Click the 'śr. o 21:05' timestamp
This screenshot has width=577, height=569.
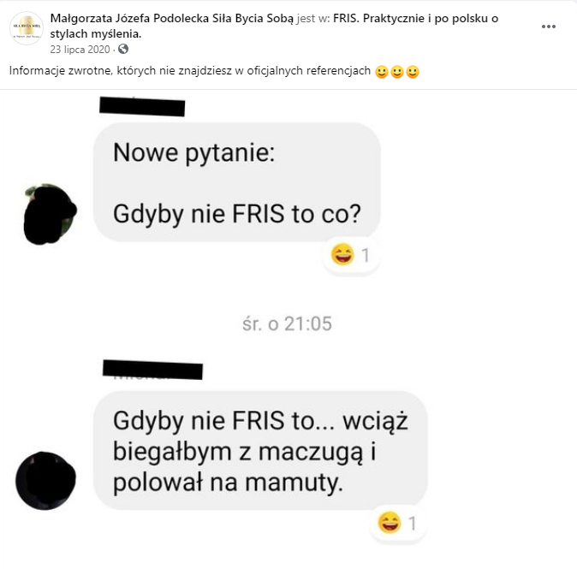[x=287, y=324]
